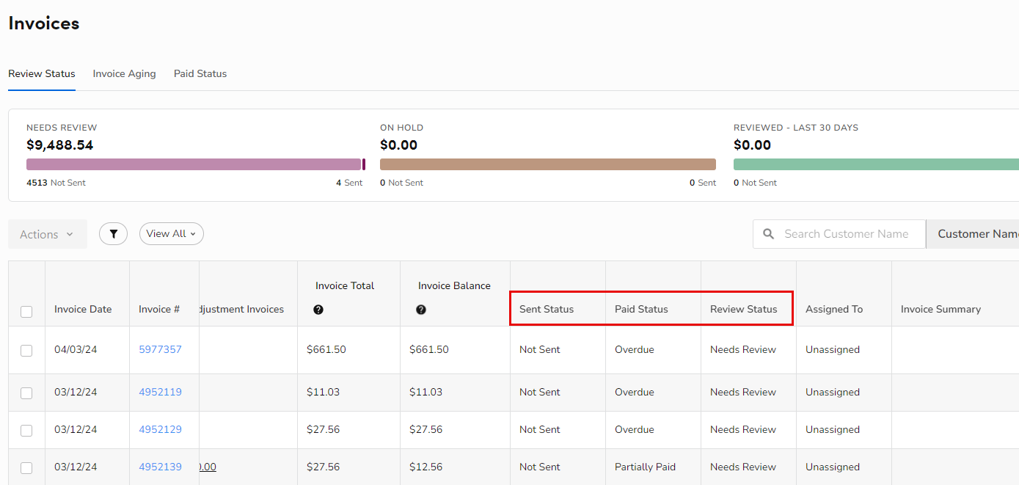Screen dimensions: 1019x485
Task: Check the checkbox for invoice 5977357
Action: pyautogui.click(x=26, y=350)
